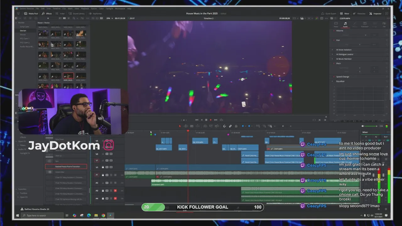Select the PTZ Cam 2 bin
The image size is (402, 226).
pyautogui.click(x=25, y=42)
